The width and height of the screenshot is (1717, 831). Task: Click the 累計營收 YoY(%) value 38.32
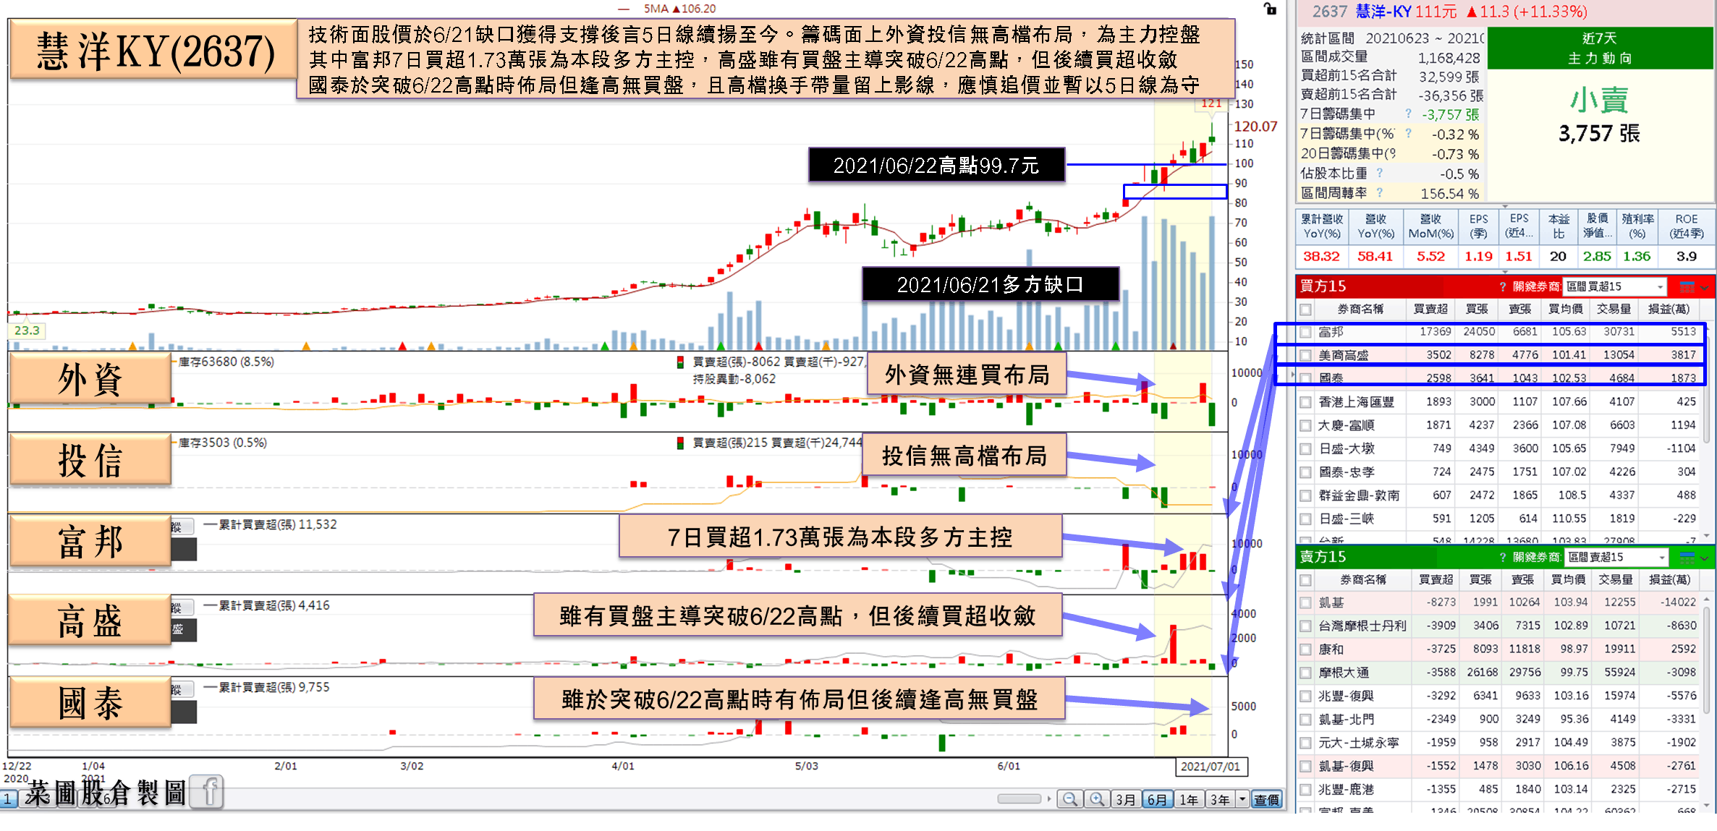[x=1321, y=256]
